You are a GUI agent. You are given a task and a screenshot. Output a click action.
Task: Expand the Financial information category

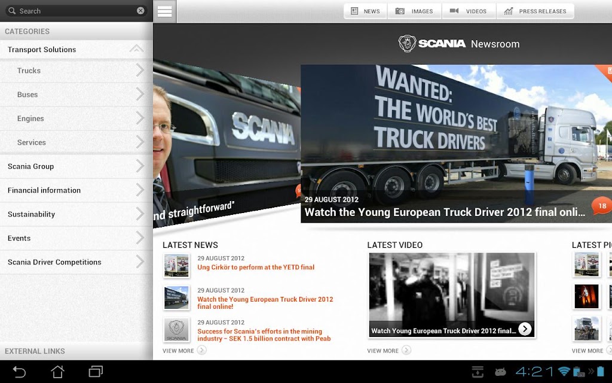pos(76,190)
